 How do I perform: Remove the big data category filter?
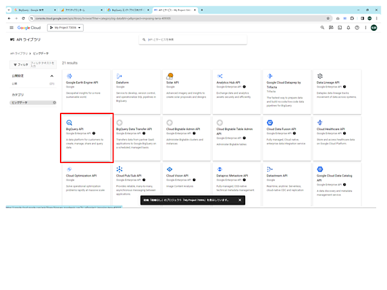[x=54, y=102]
